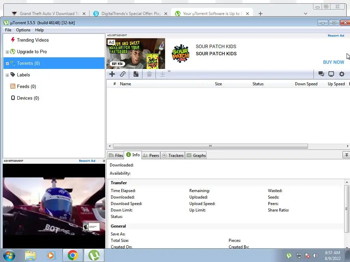Open Windows Media Player from taskbar
The width and height of the screenshot is (350, 262).
pos(51,256)
